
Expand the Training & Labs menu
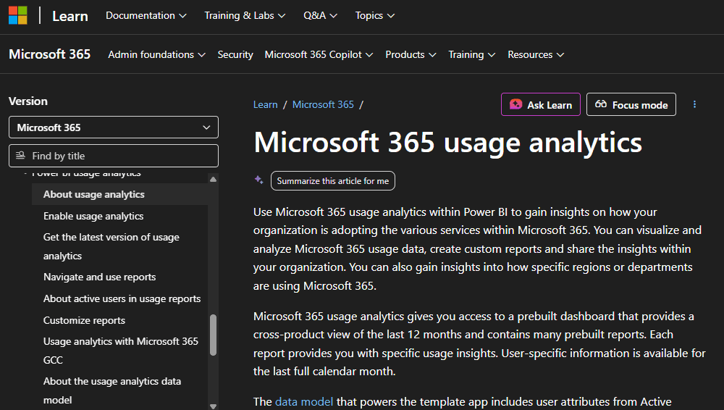pos(245,16)
